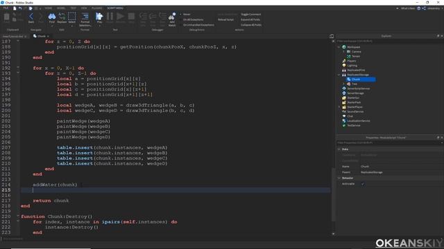Open the FILE menu
Screen dimensions: 444x249
pyautogui.click(x=6, y=8)
